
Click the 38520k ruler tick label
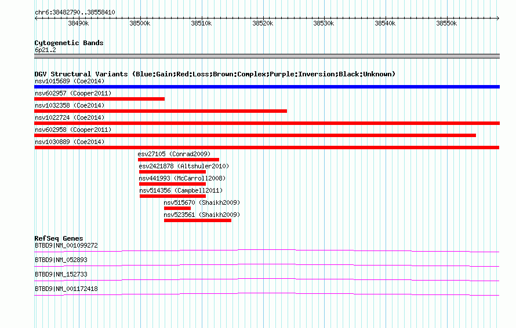263,23
